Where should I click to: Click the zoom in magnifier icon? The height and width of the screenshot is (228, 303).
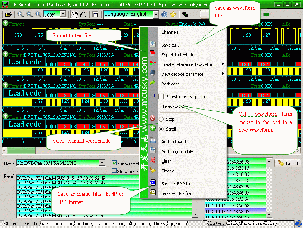click(x=21, y=14)
